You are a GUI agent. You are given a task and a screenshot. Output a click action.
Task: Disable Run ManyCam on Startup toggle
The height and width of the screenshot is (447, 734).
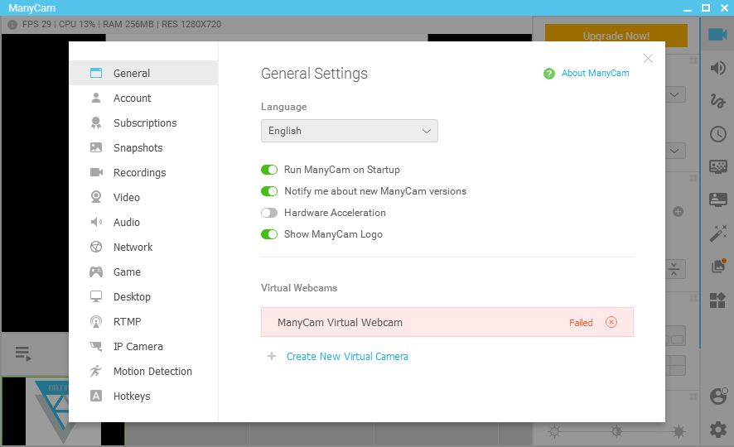(269, 170)
